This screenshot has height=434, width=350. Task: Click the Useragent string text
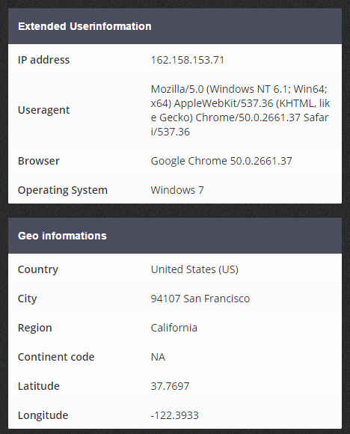tap(240, 110)
